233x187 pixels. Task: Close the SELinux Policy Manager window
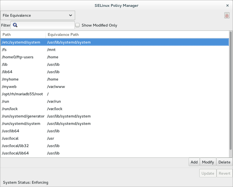click(228, 5)
